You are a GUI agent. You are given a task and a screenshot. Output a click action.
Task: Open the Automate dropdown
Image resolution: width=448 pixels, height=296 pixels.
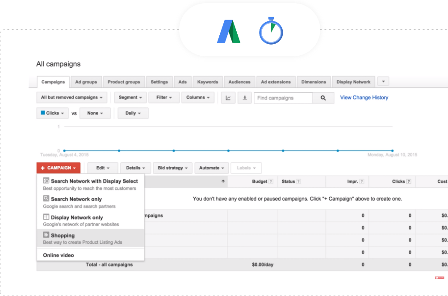[212, 168]
